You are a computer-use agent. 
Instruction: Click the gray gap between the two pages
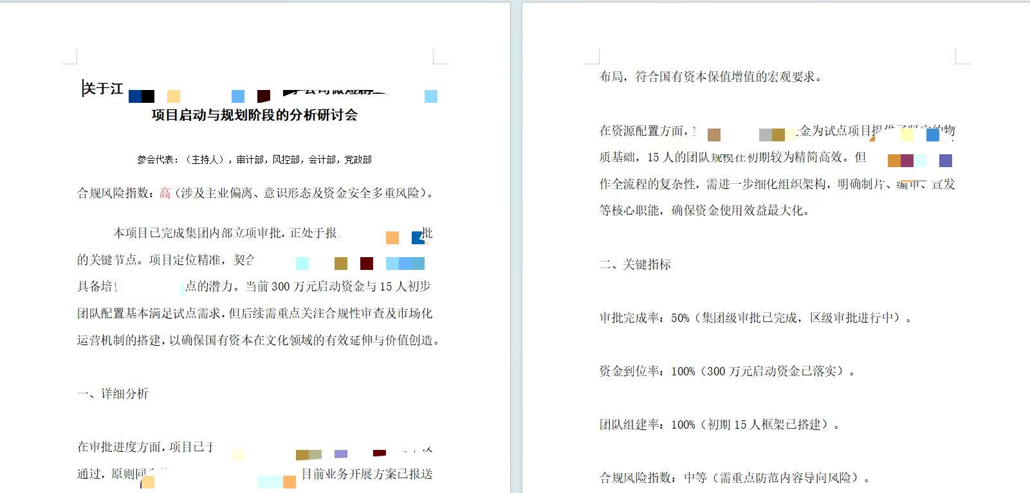coord(516,257)
